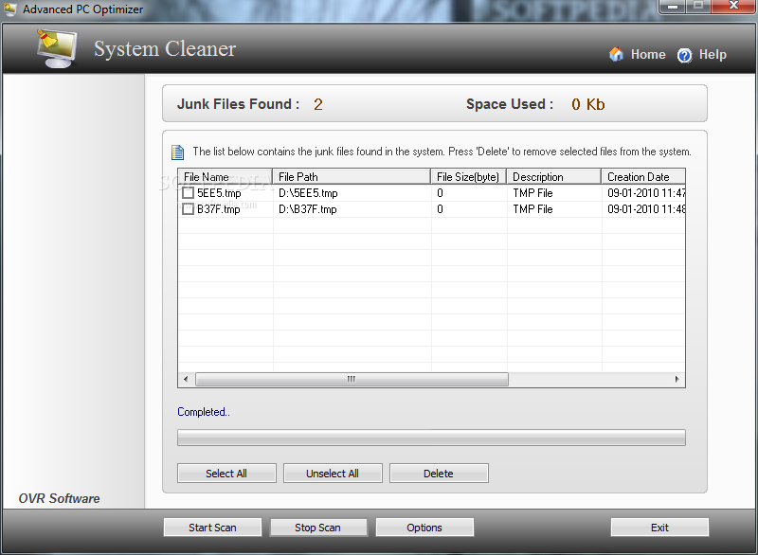Click the Unselect All button
The width and height of the screenshot is (758, 555).
click(x=333, y=474)
